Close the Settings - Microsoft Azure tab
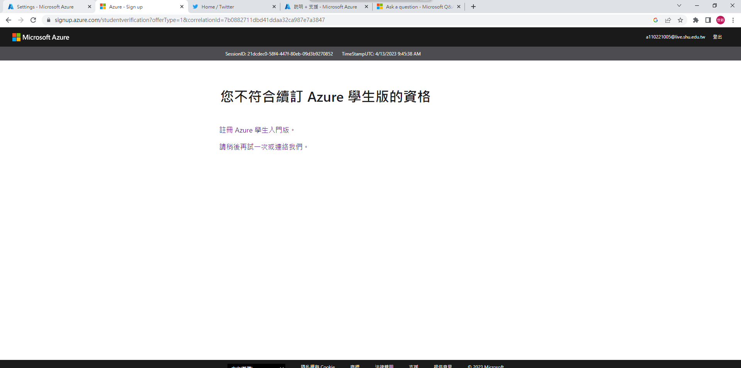Screen dimensions: 741x368 (90, 7)
